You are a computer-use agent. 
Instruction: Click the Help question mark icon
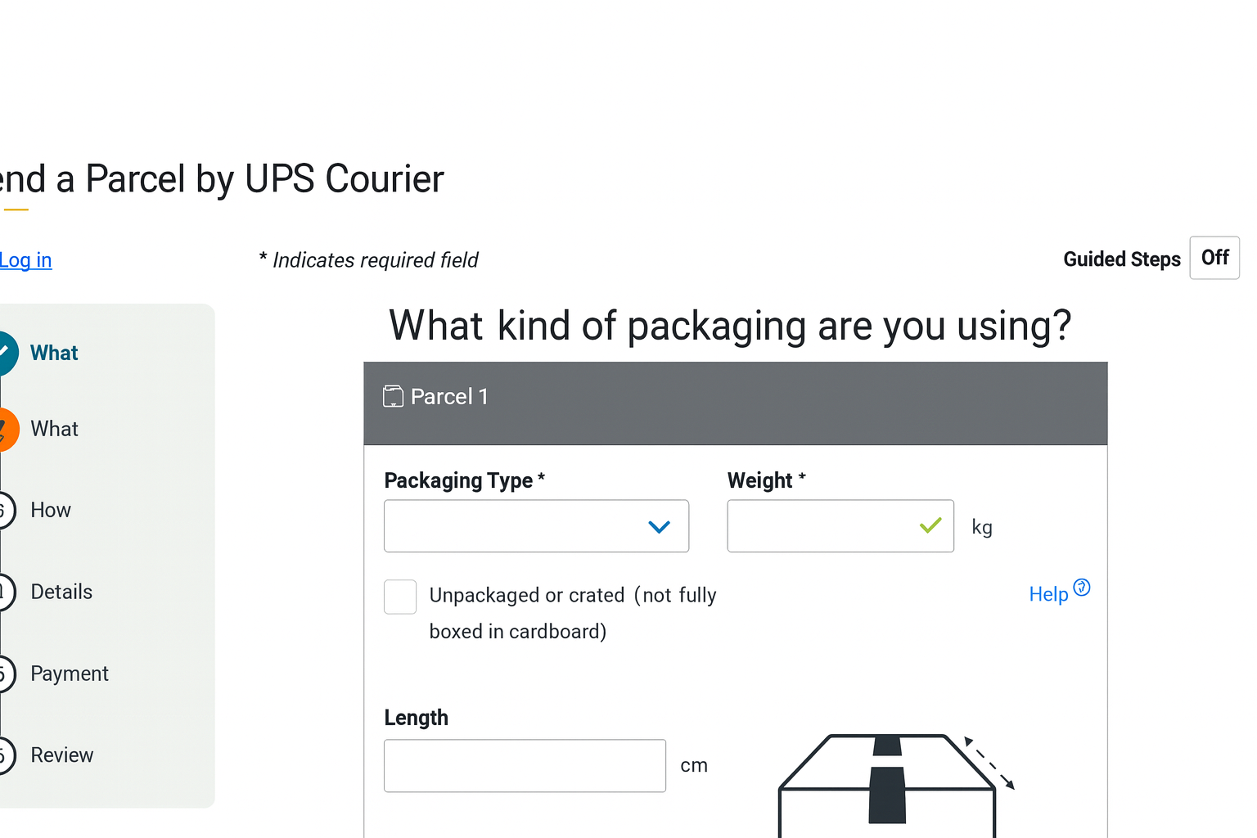click(x=1082, y=587)
